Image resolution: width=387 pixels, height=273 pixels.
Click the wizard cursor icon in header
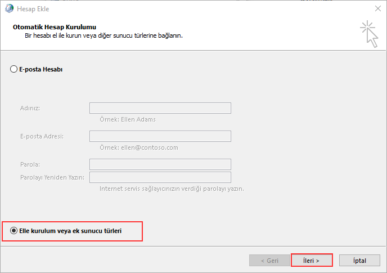[369, 33]
